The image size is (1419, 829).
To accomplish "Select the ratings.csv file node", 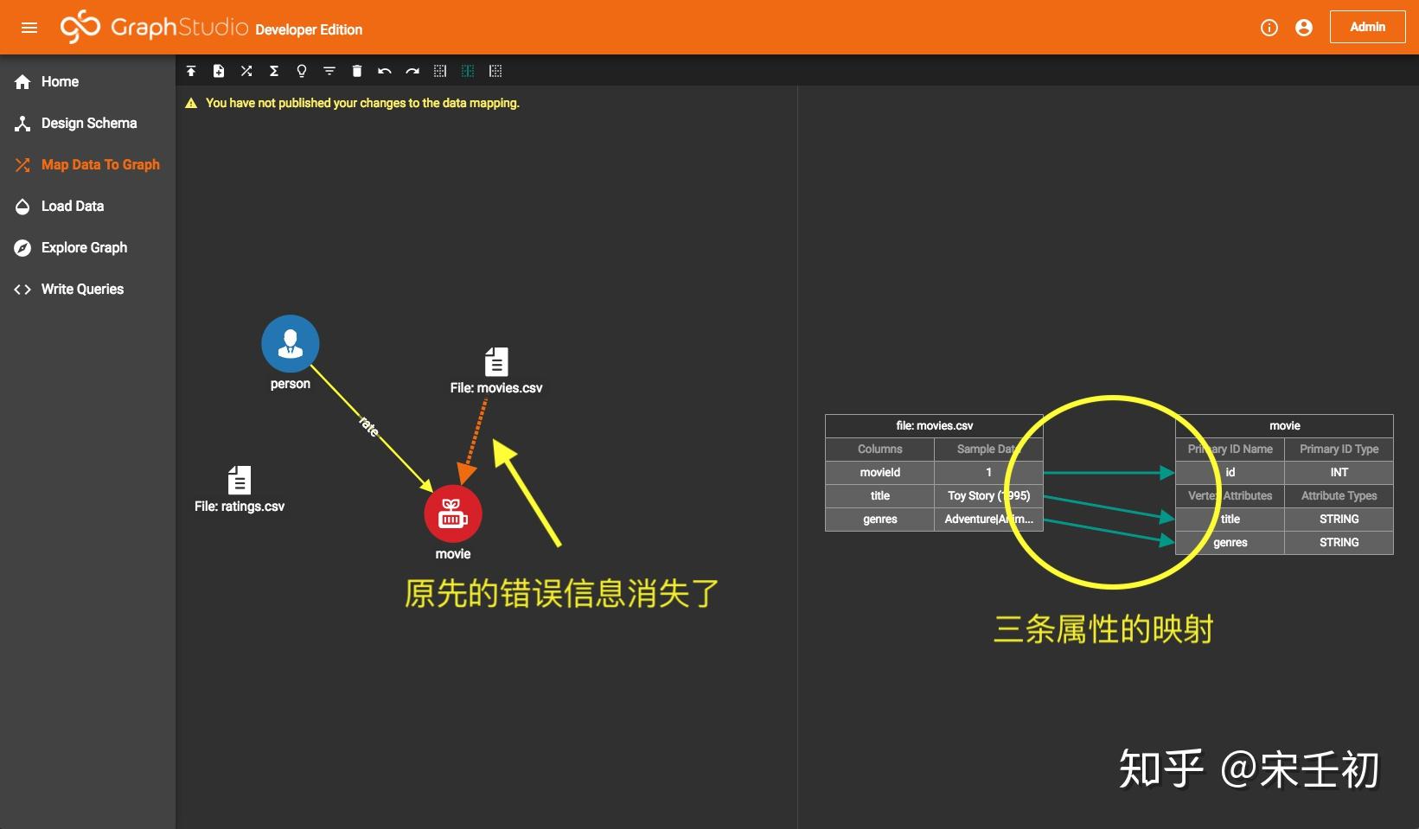I will [x=240, y=480].
